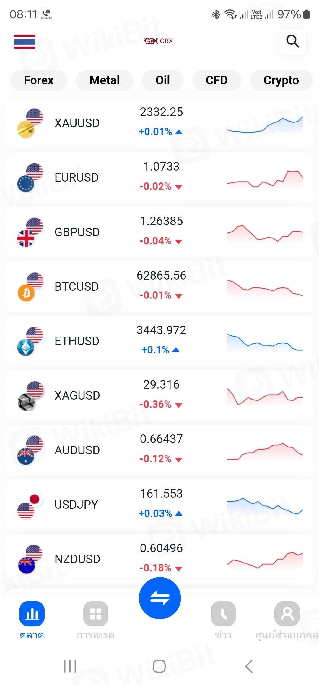This screenshot has width=319, height=685.
Task: View the ETHUSD blue sparkline chart
Action: coord(265,342)
